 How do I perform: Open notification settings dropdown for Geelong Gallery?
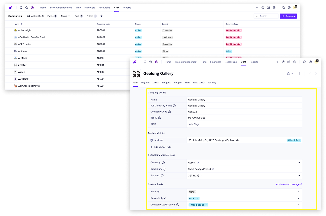[x=290, y=74]
